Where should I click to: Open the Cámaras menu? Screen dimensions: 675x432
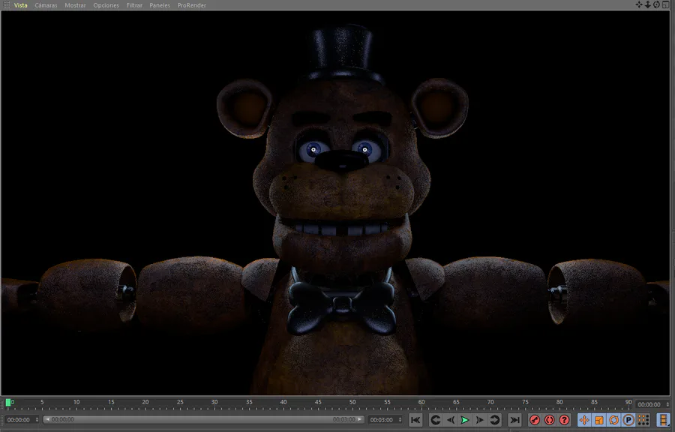coord(46,5)
